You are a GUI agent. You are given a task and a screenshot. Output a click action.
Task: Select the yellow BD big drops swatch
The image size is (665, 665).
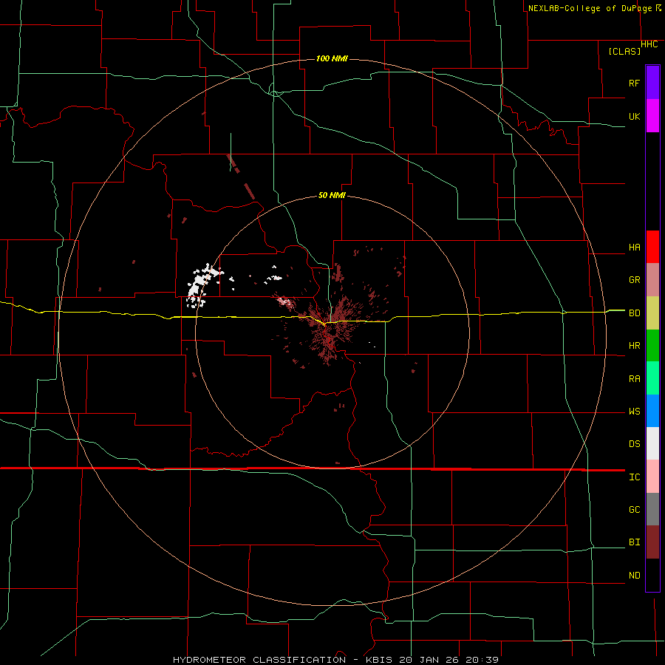pos(652,313)
